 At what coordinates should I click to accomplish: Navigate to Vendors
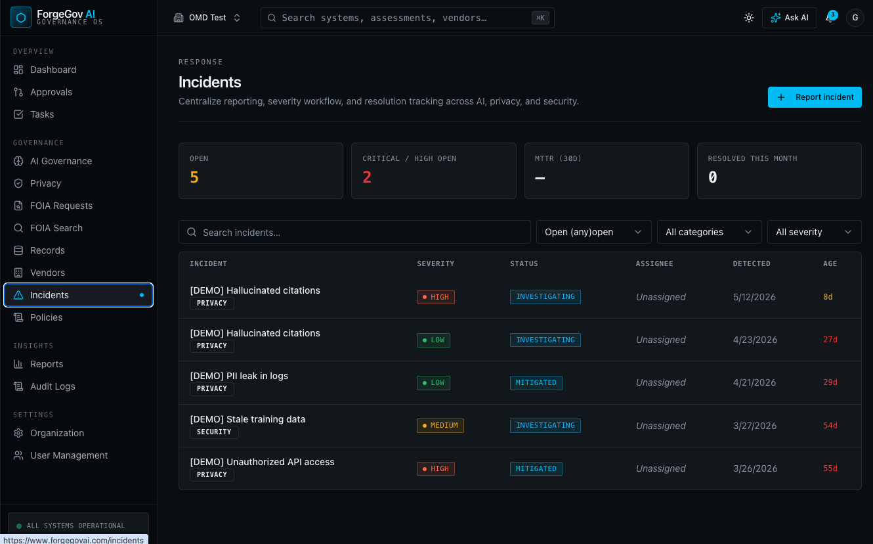click(79, 273)
